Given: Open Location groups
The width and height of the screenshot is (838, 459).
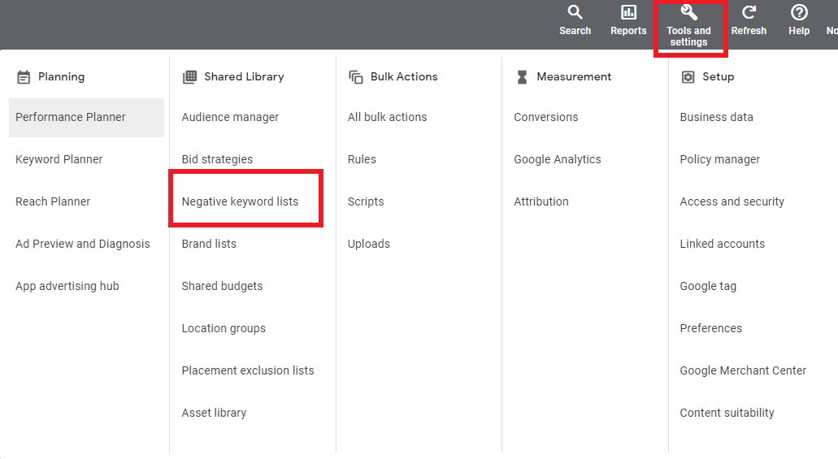Looking at the screenshot, I should [224, 328].
